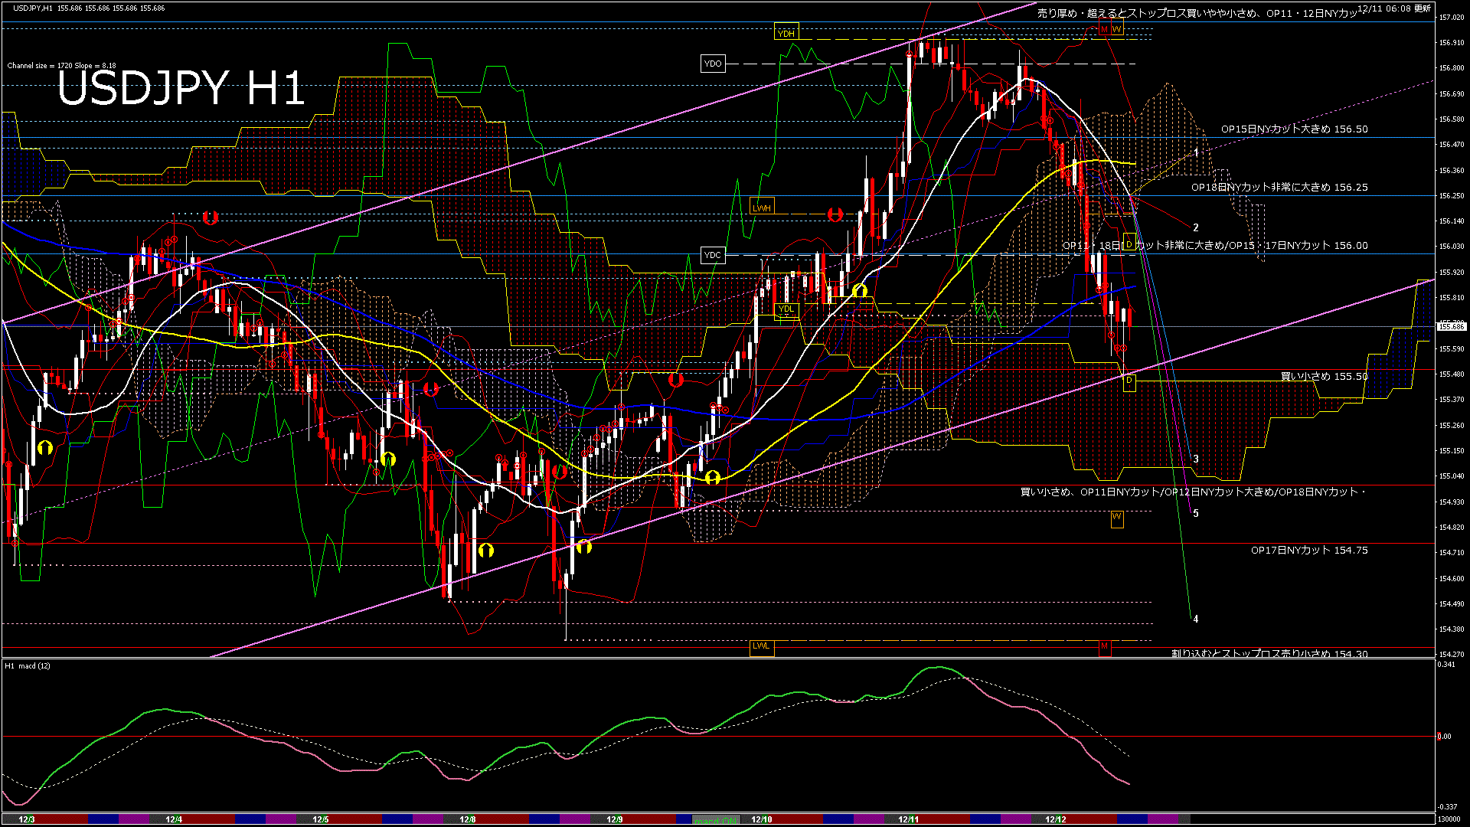
Task: Click the YDC yesterday-close label box
Action: click(714, 254)
